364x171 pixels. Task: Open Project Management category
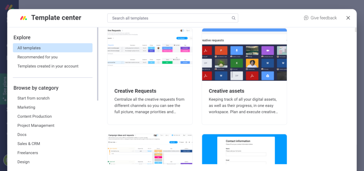[36, 125]
